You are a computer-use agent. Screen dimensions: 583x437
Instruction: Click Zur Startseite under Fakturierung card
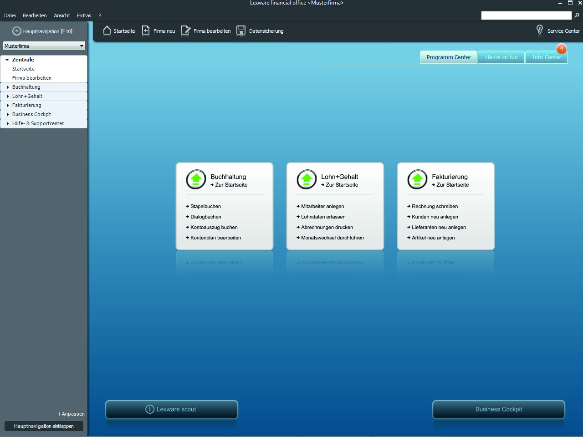coord(450,185)
